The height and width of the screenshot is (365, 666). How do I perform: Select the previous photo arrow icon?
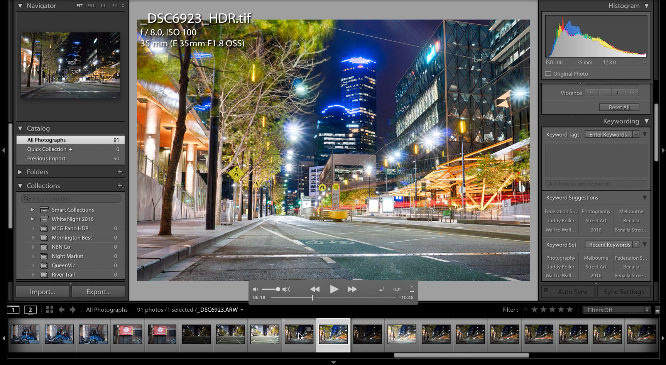point(61,309)
